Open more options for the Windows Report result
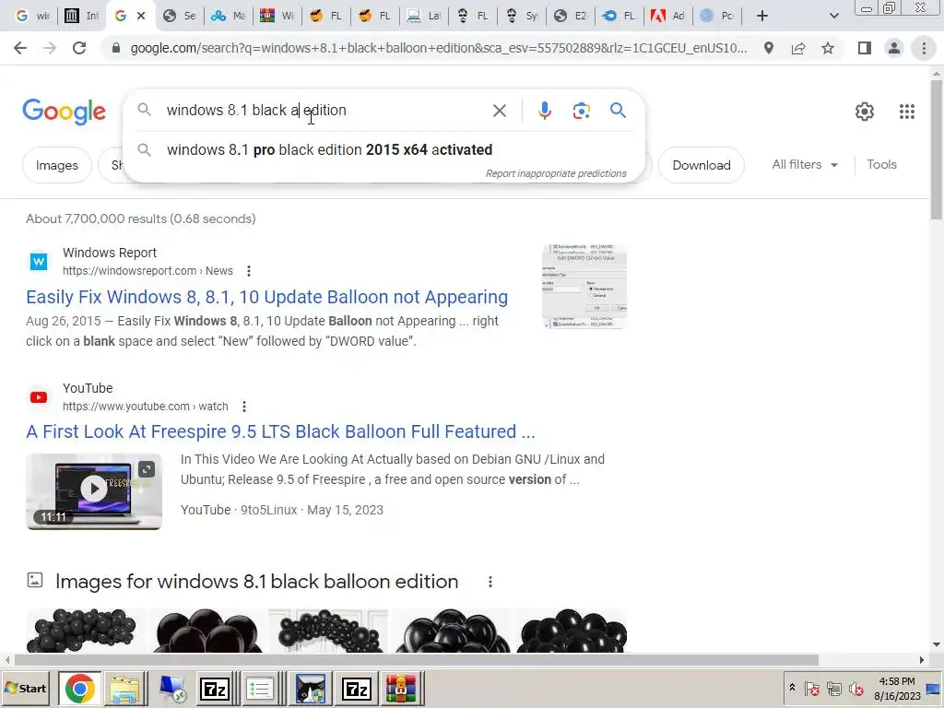The image size is (944, 708). tap(249, 271)
